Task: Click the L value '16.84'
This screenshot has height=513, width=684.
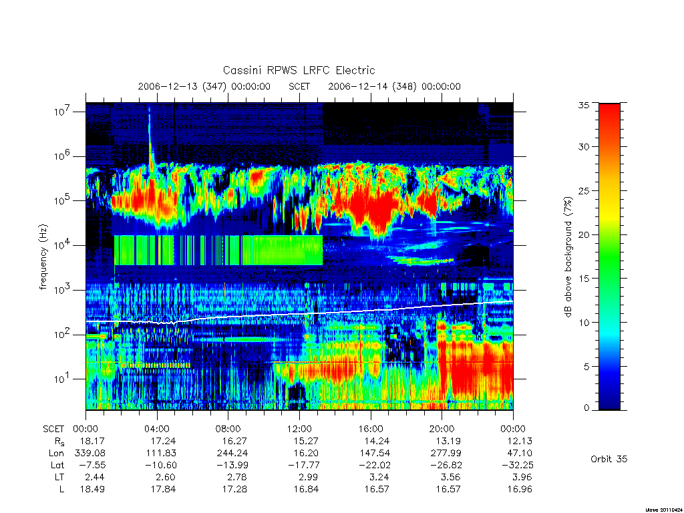Action: point(306,489)
